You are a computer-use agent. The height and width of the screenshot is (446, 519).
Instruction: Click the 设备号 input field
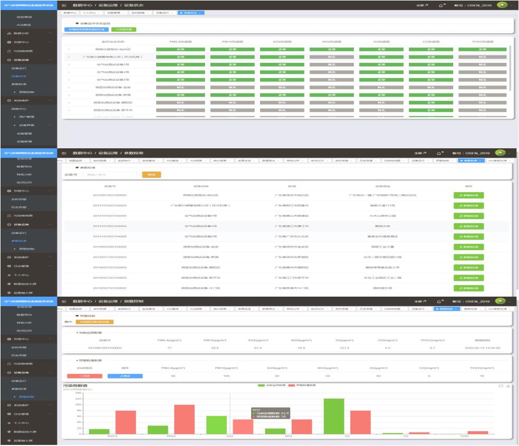(x=106, y=174)
